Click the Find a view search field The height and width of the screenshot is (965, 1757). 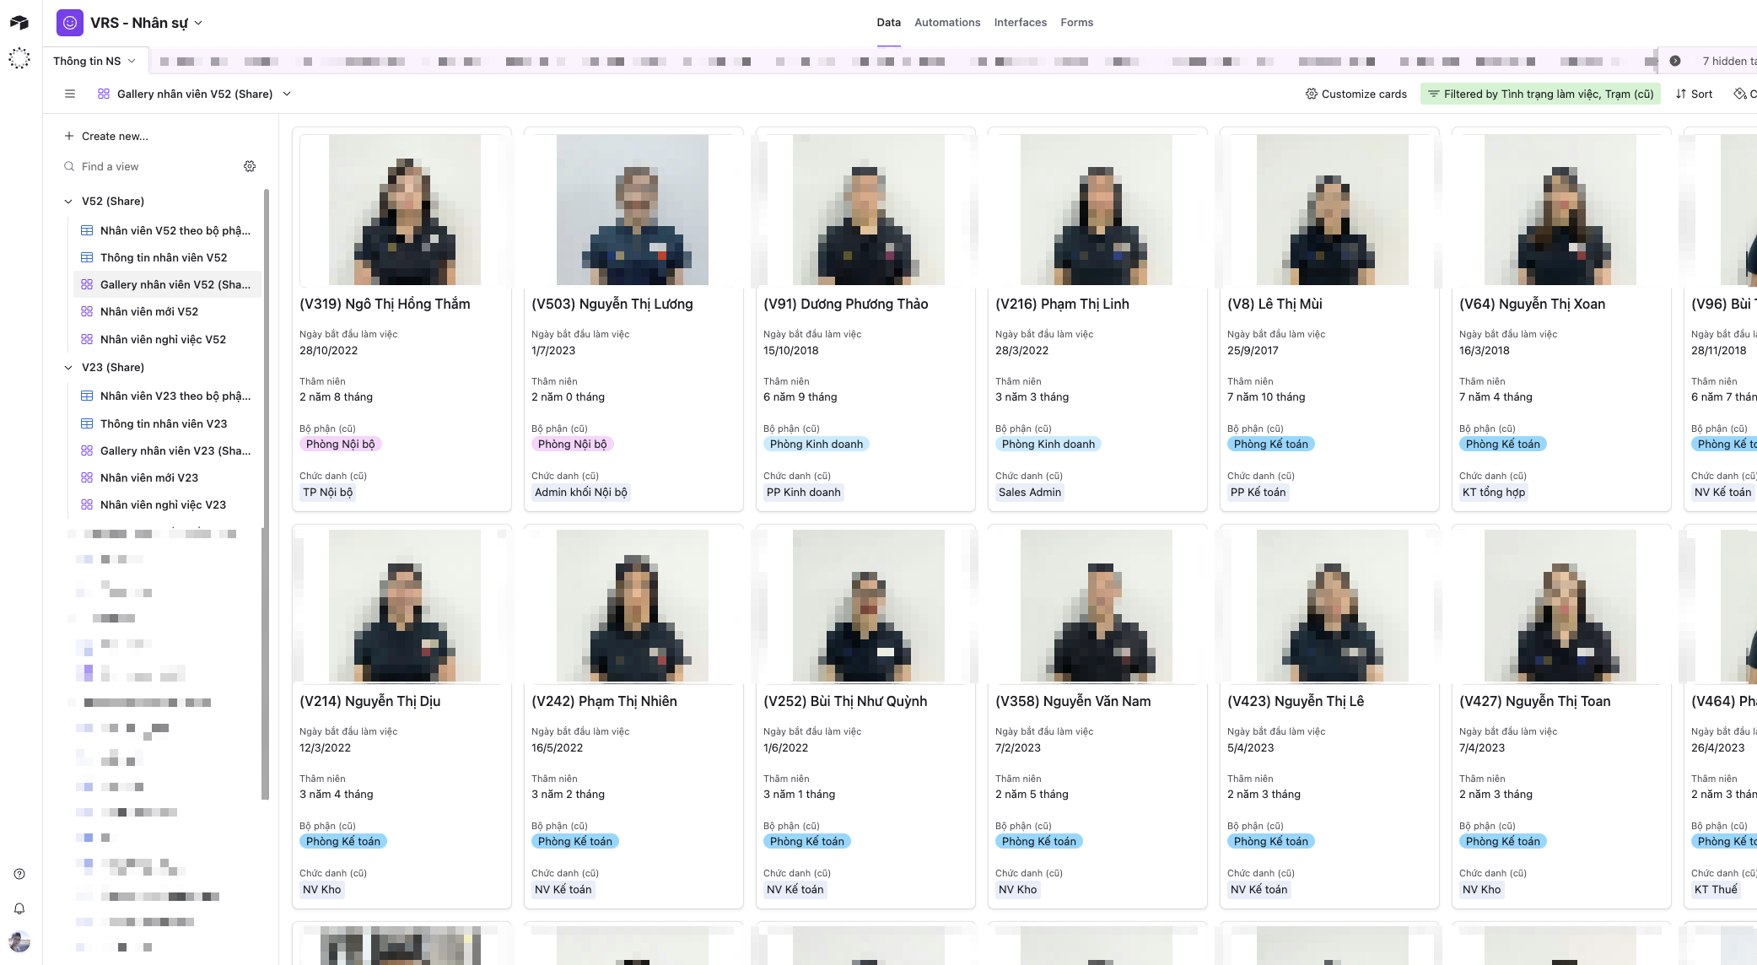coord(152,166)
